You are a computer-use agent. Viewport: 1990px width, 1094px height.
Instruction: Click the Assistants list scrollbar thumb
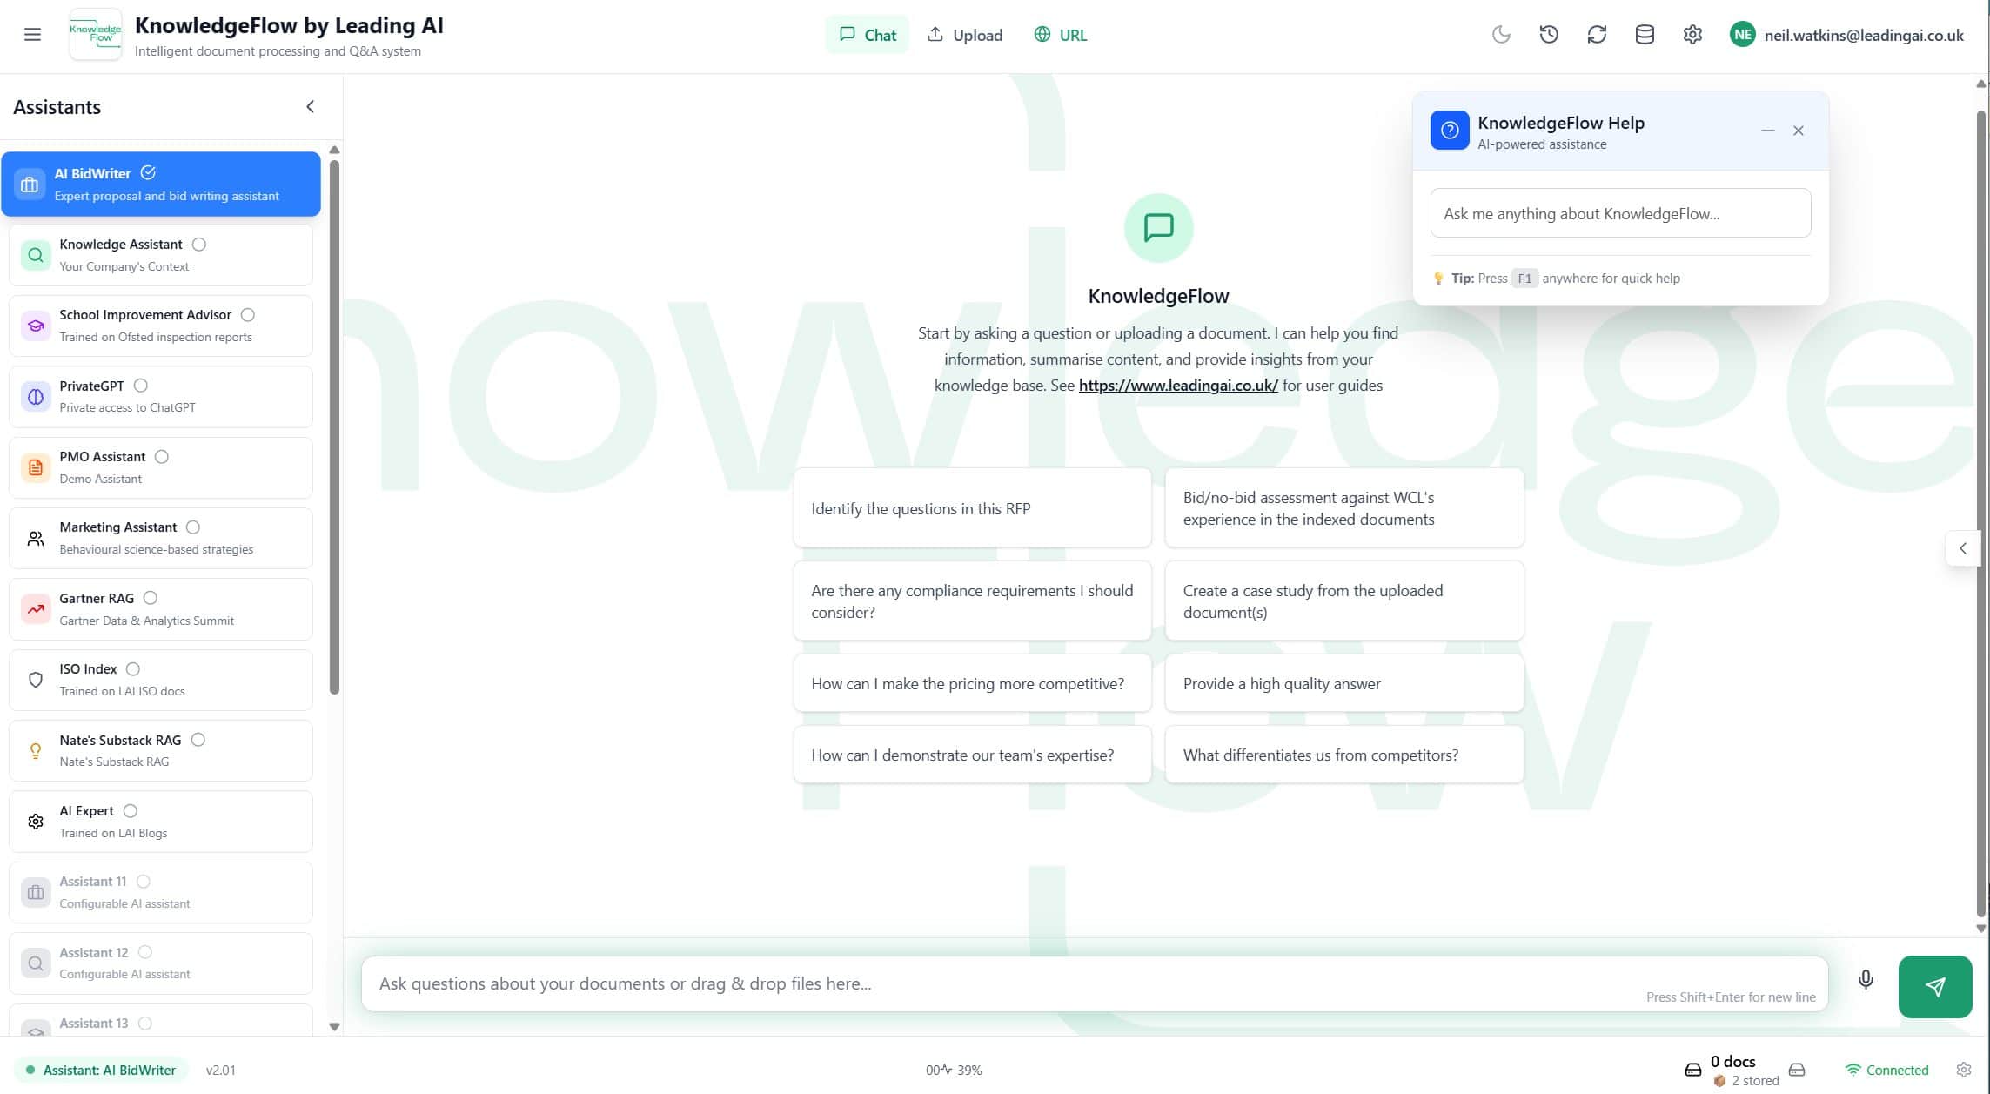[x=334, y=426]
